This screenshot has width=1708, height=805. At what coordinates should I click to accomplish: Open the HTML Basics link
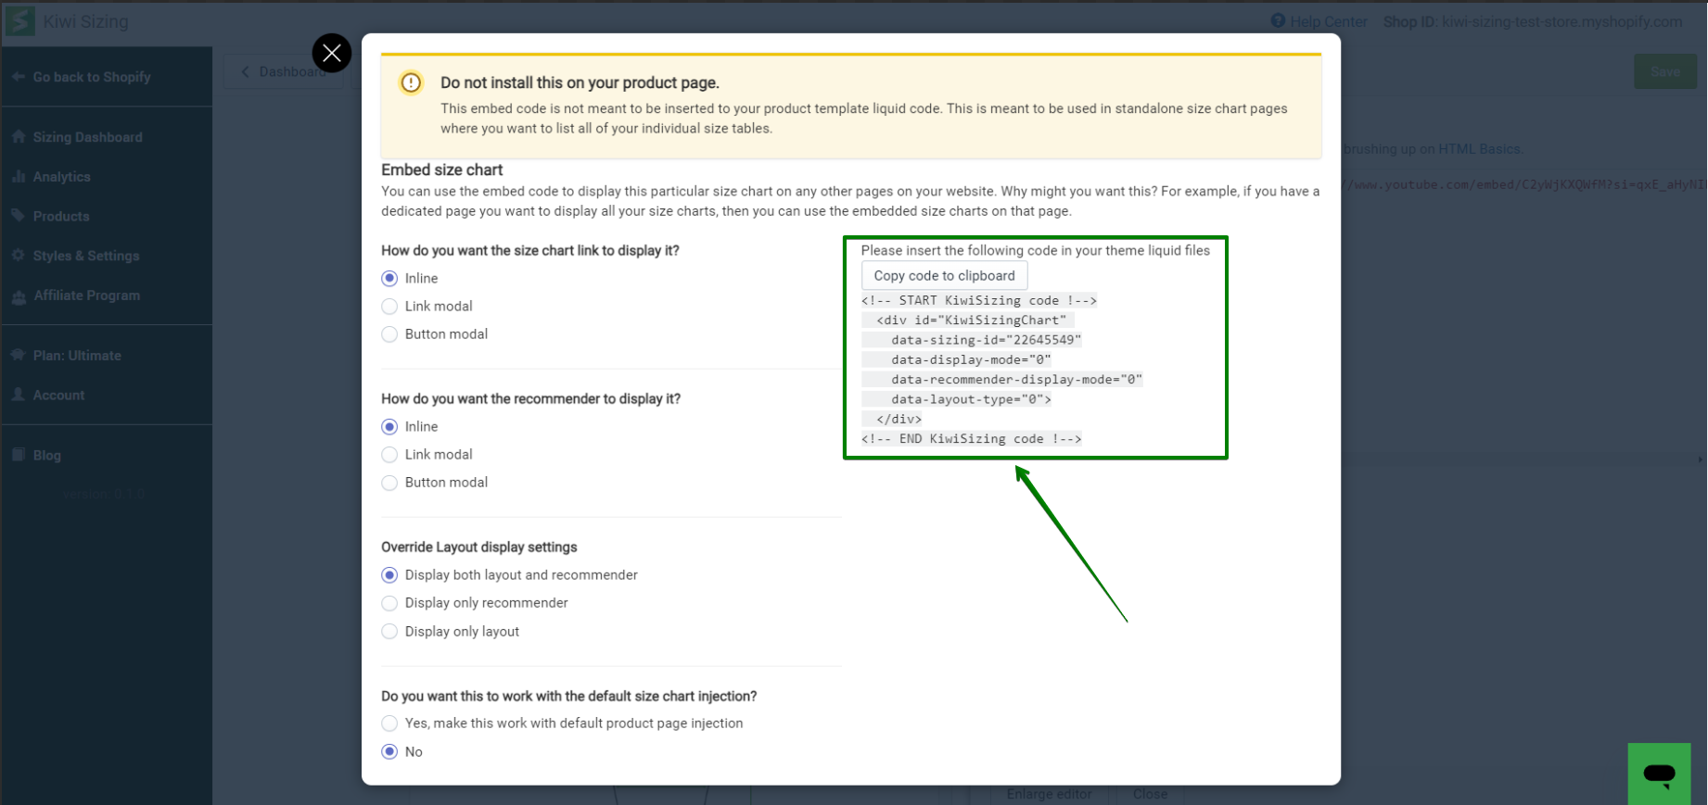coord(1479,148)
